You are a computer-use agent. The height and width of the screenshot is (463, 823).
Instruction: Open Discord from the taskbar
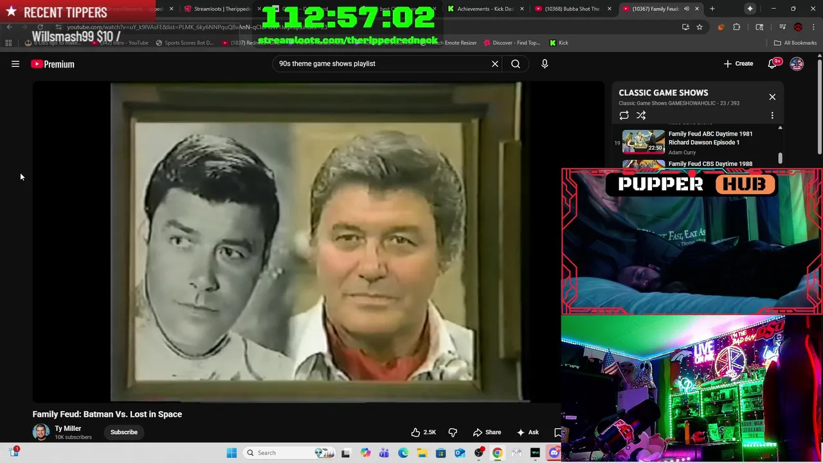(x=554, y=453)
